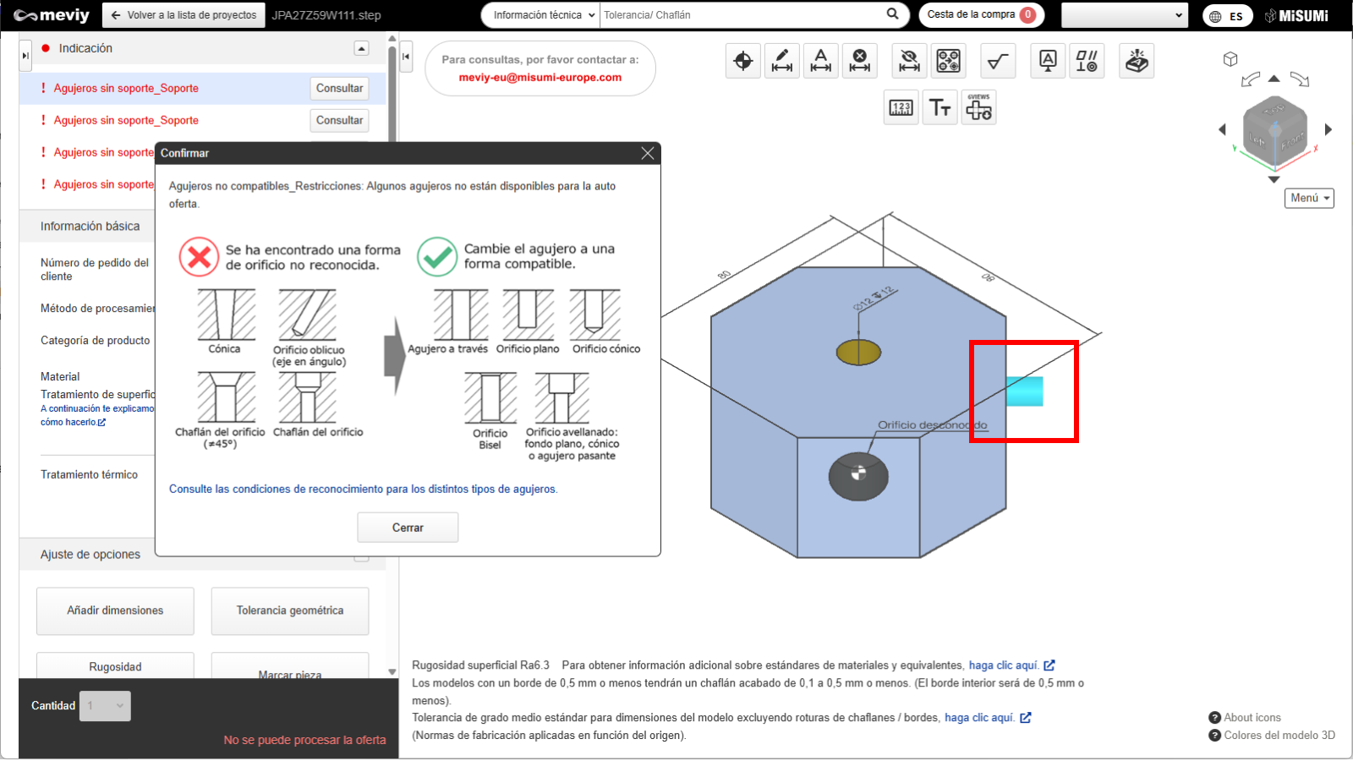Open the surface roughness checkmark tool
Screen dimensions: 1353x761
pos(998,61)
